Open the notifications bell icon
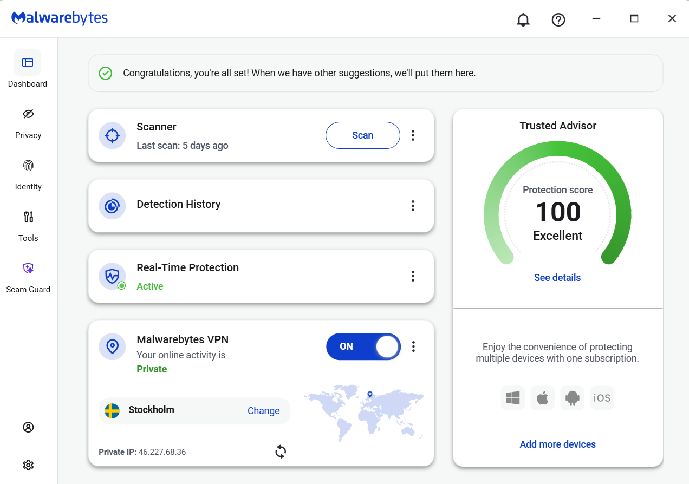The width and height of the screenshot is (689, 484). pos(523,19)
